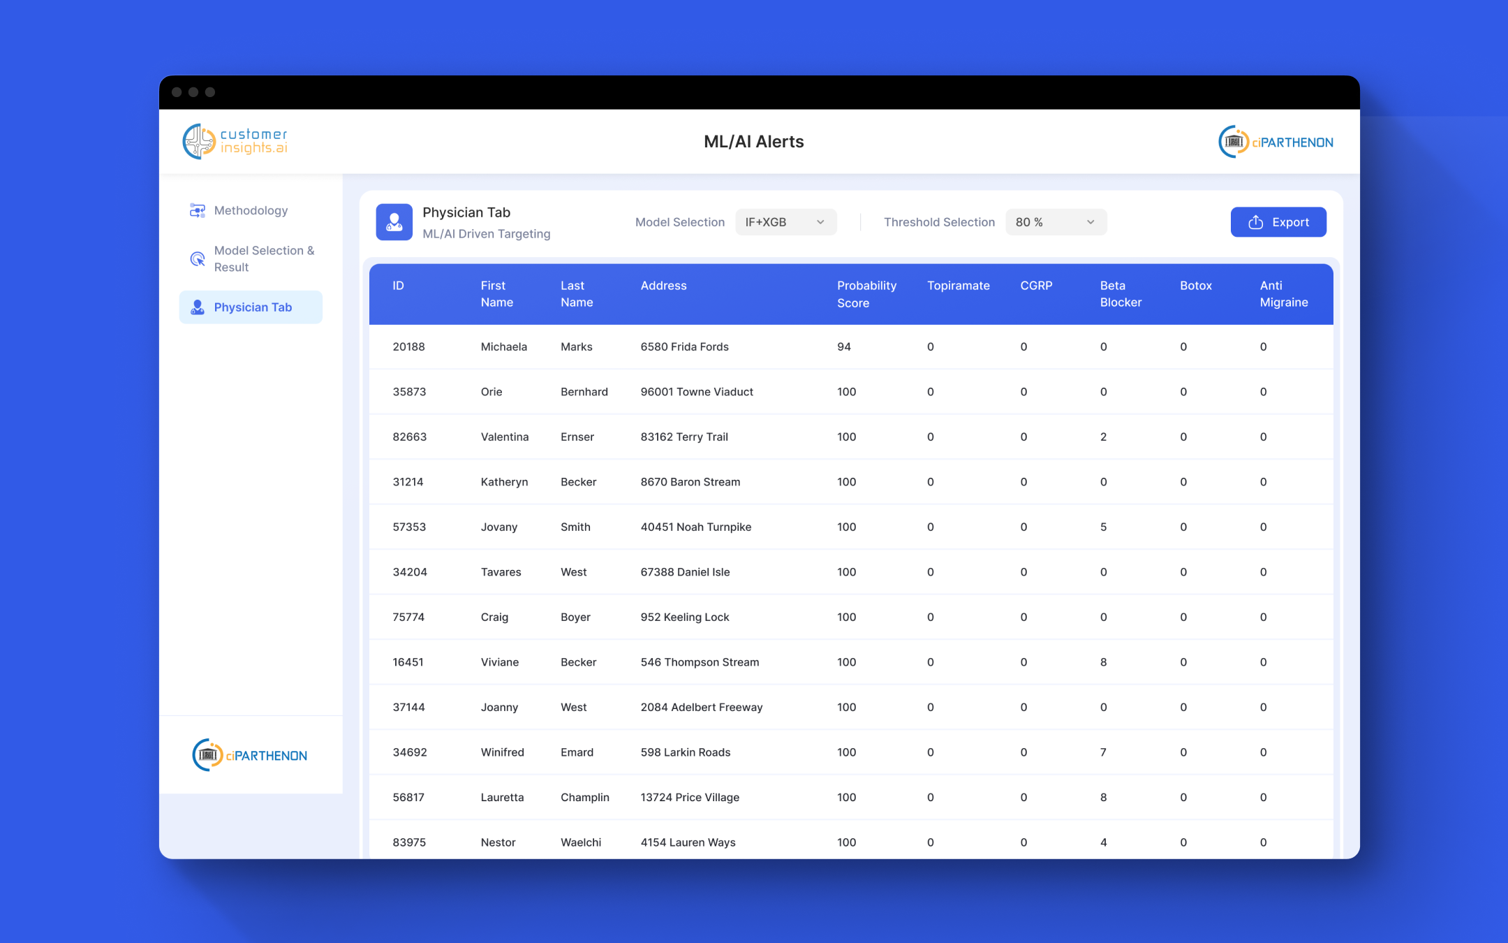This screenshot has height=943, width=1508.
Task: Select the Physician Tab menu item
Action: (253, 307)
